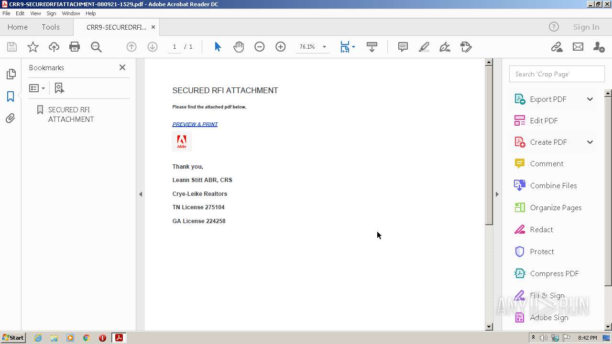Click document scrollbar down arrow

[x=489, y=327]
